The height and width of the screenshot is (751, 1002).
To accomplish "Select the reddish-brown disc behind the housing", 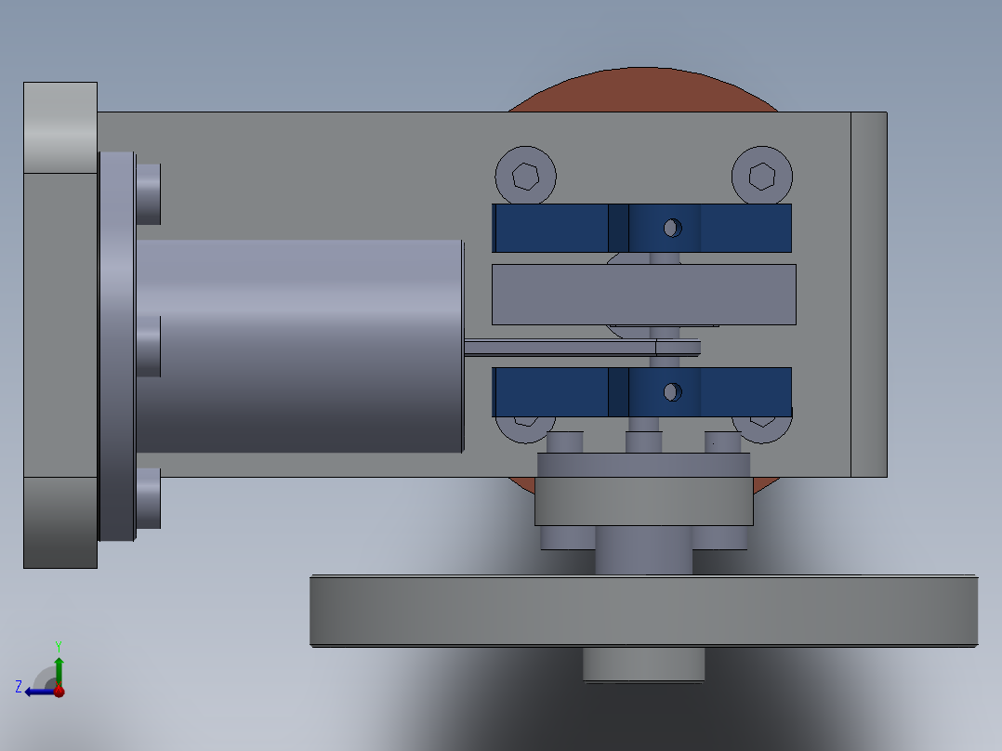I will click(643, 88).
